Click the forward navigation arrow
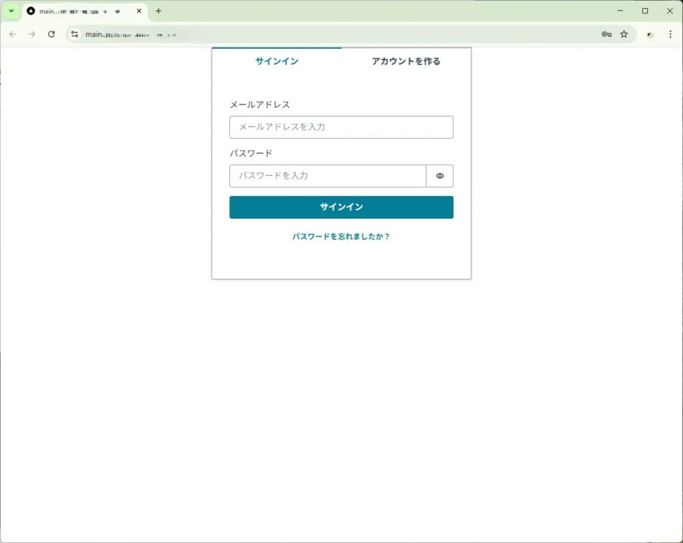The width and height of the screenshot is (683, 543). point(31,34)
